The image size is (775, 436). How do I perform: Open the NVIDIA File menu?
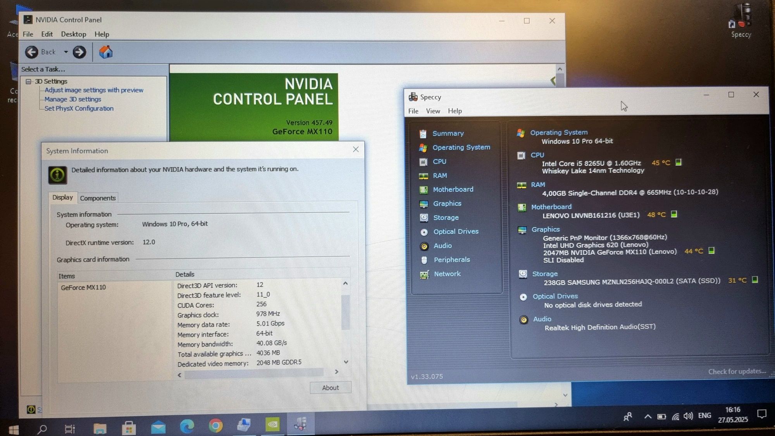pyautogui.click(x=28, y=34)
